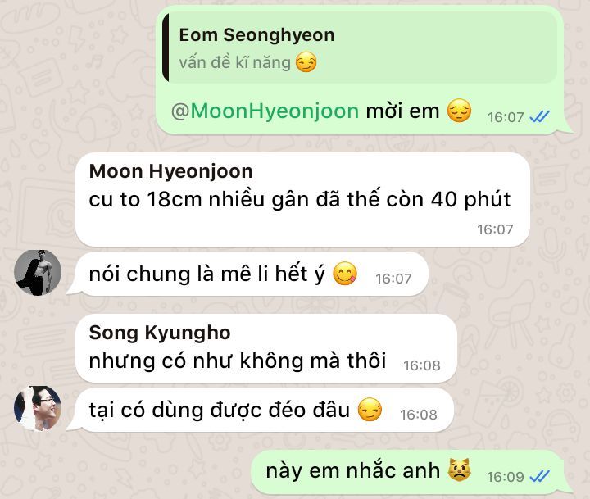Open Song Kyungho's profile avatar
Viewport: 590px width, 499px height.
tap(38, 408)
